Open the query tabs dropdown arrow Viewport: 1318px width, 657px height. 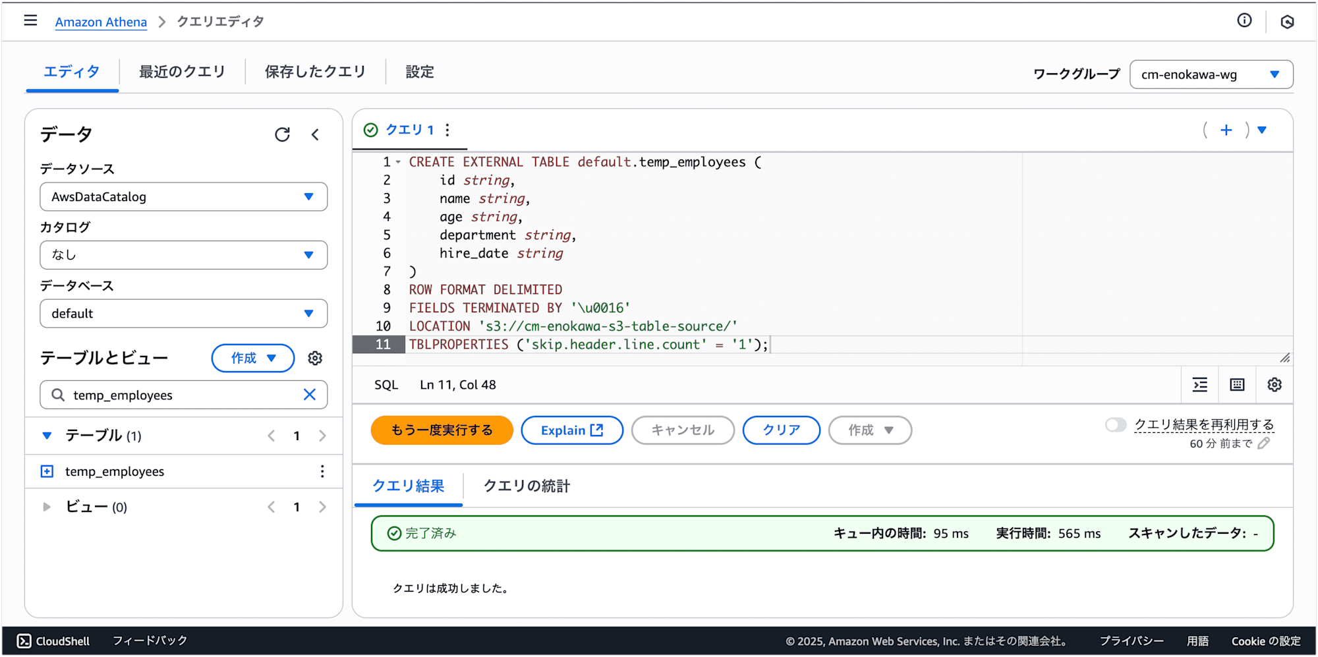[x=1262, y=130]
